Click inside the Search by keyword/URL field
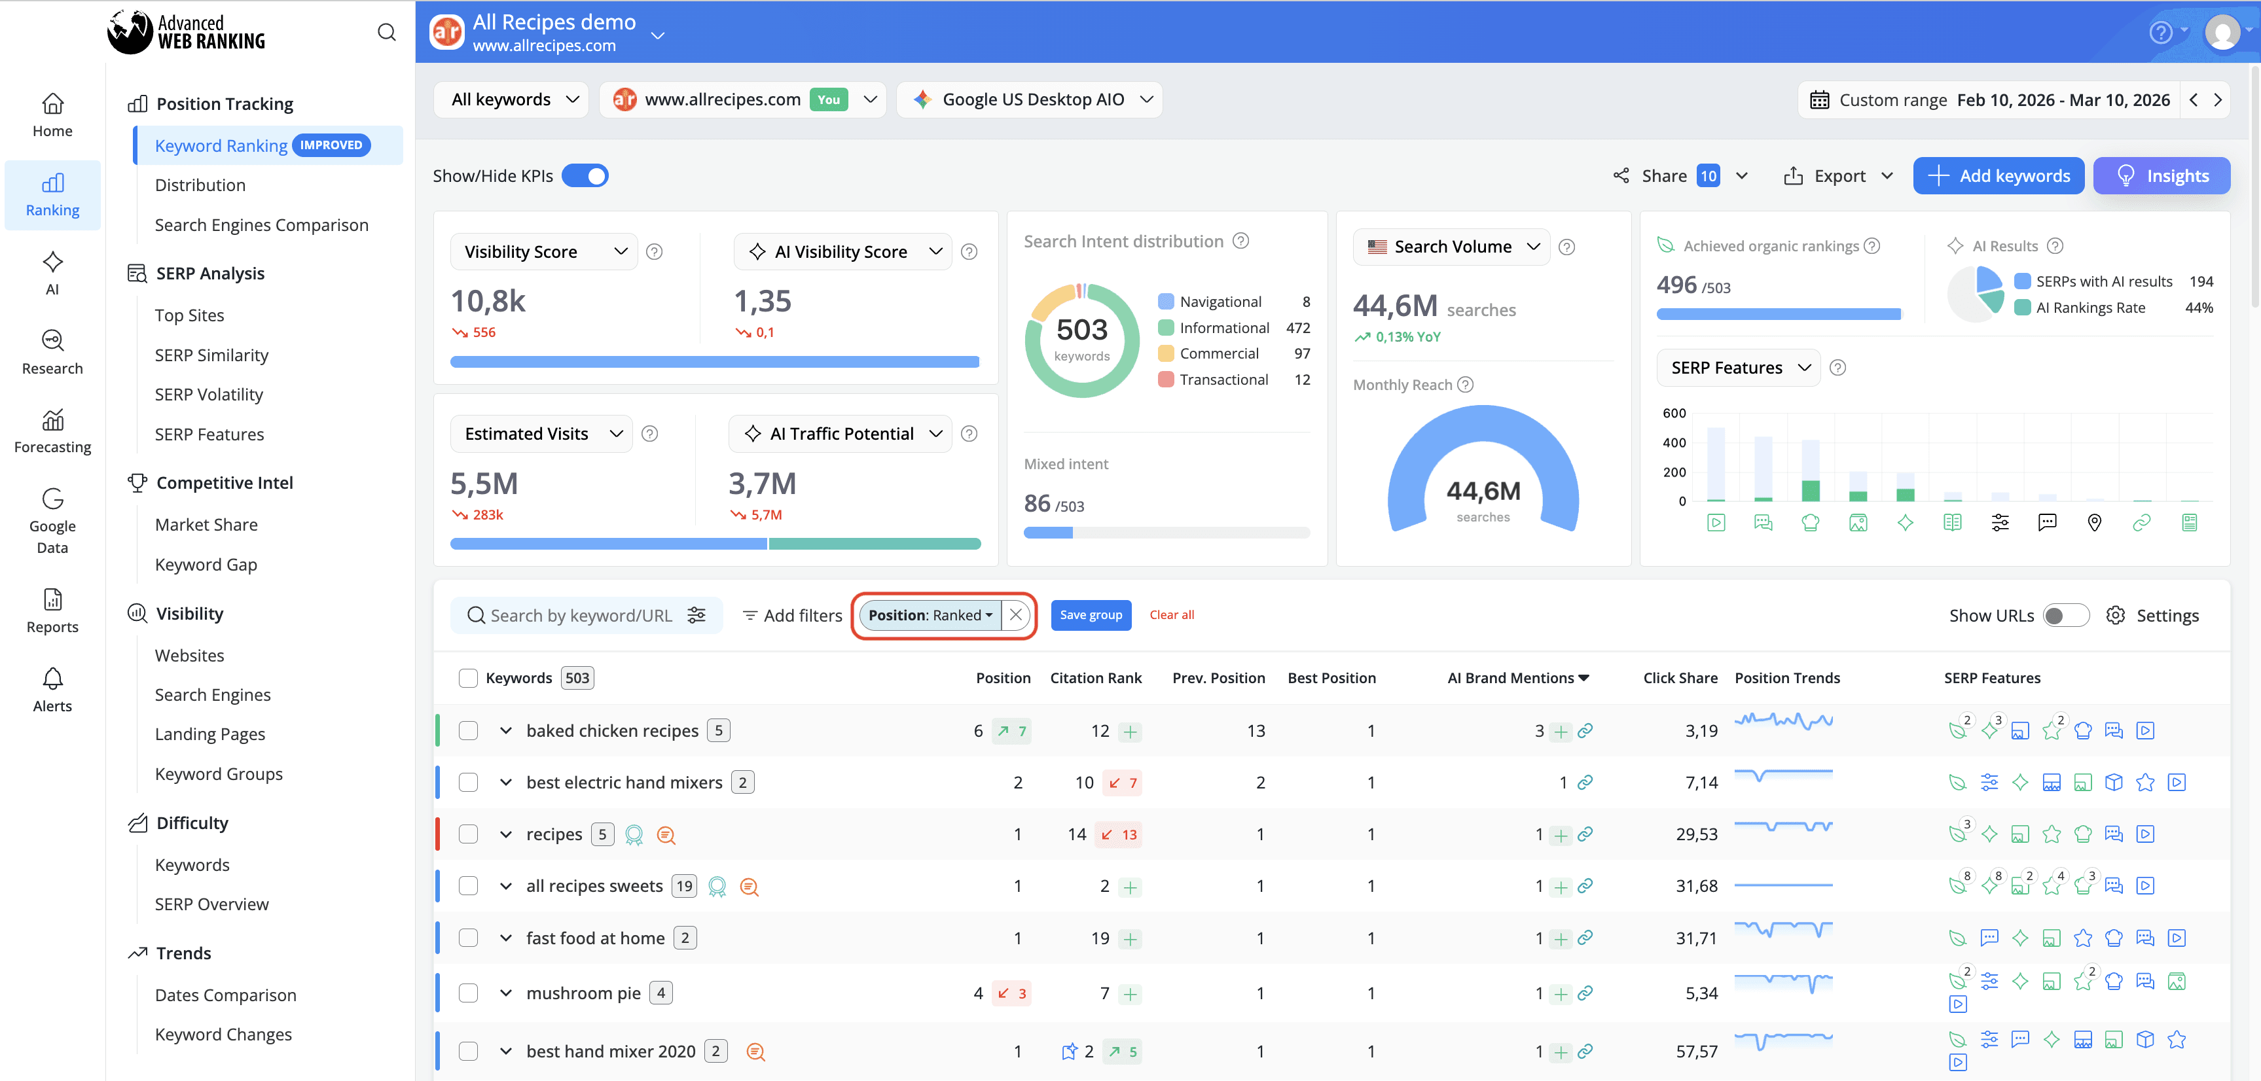The width and height of the screenshot is (2261, 1081). [575, 615]
